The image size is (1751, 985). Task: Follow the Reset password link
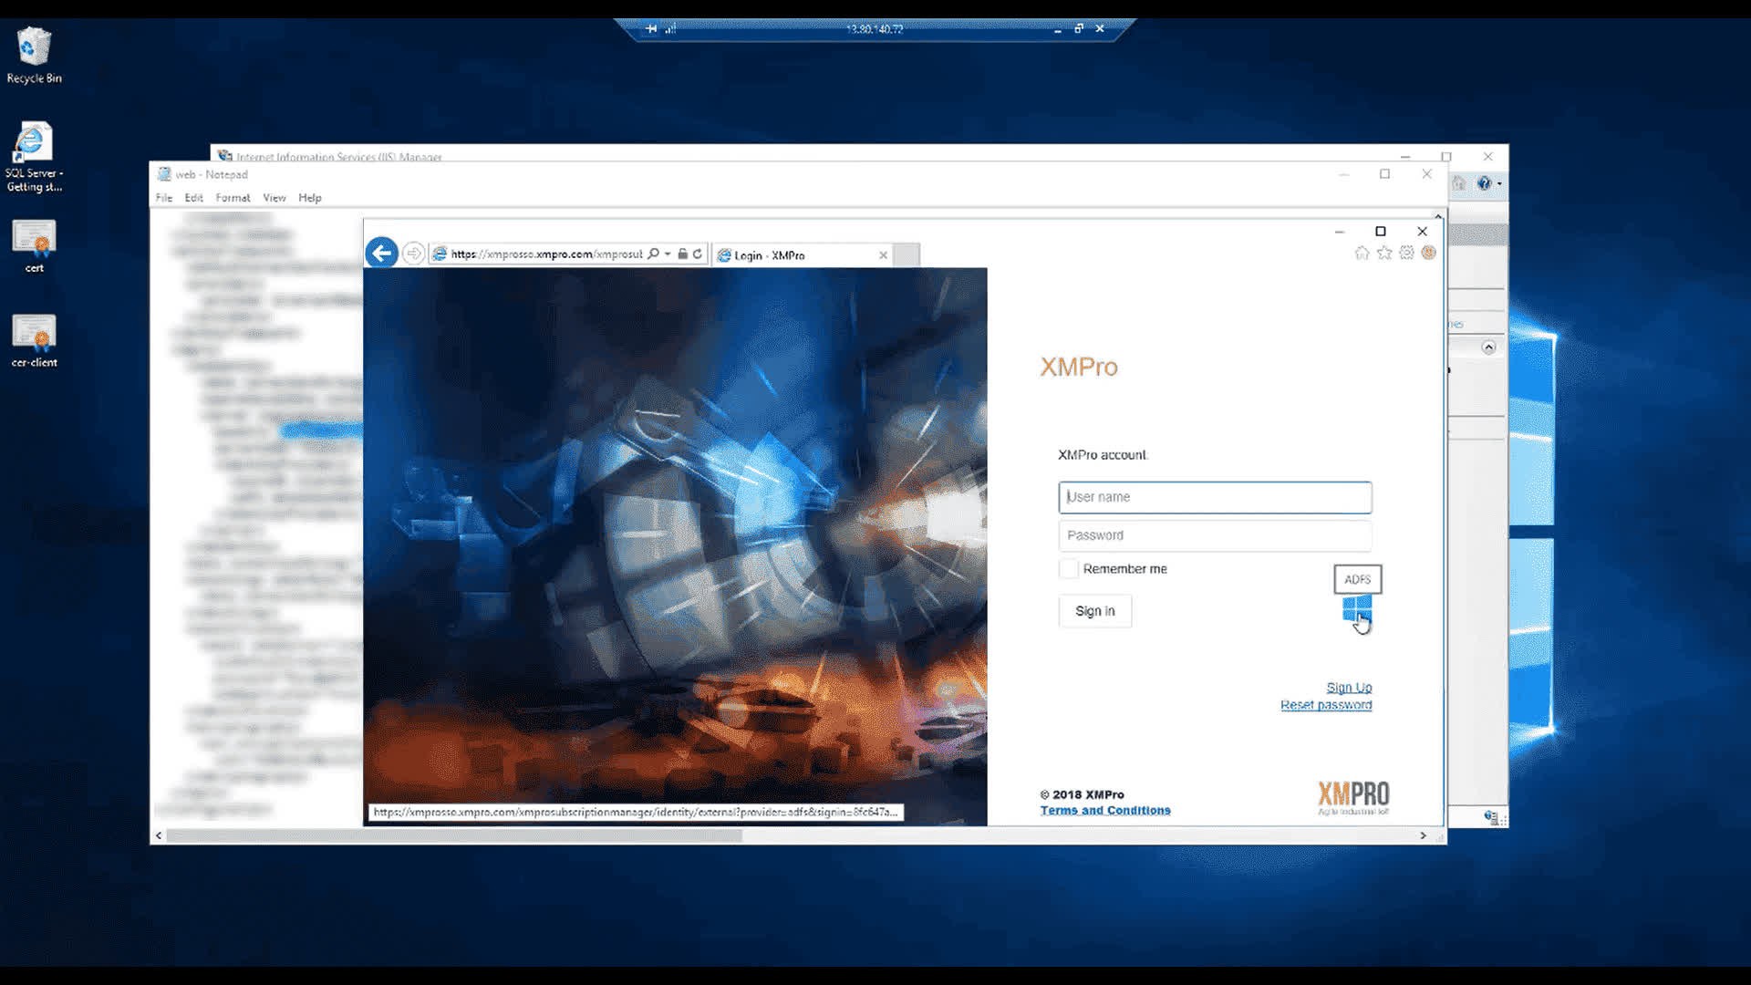[1325, 705]
